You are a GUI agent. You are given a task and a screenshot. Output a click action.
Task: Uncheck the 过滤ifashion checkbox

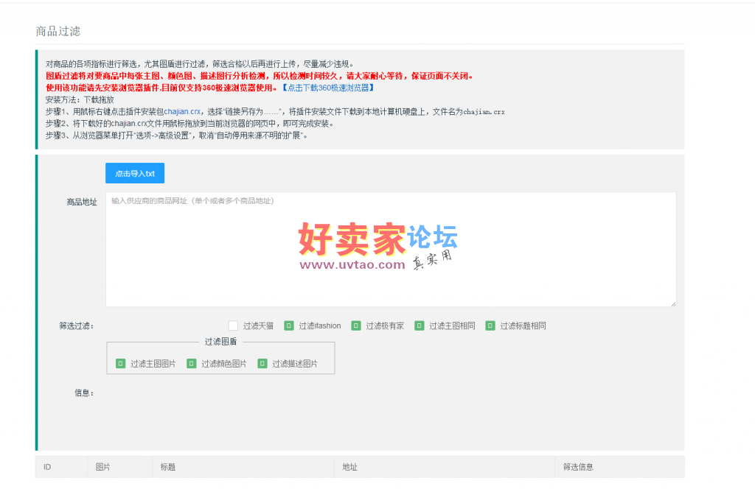[x=289, y=326]
